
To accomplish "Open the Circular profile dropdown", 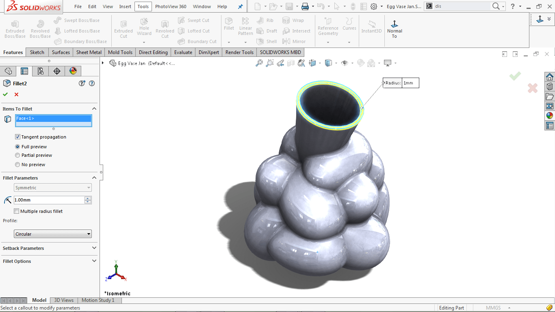I will coord(89,234).
